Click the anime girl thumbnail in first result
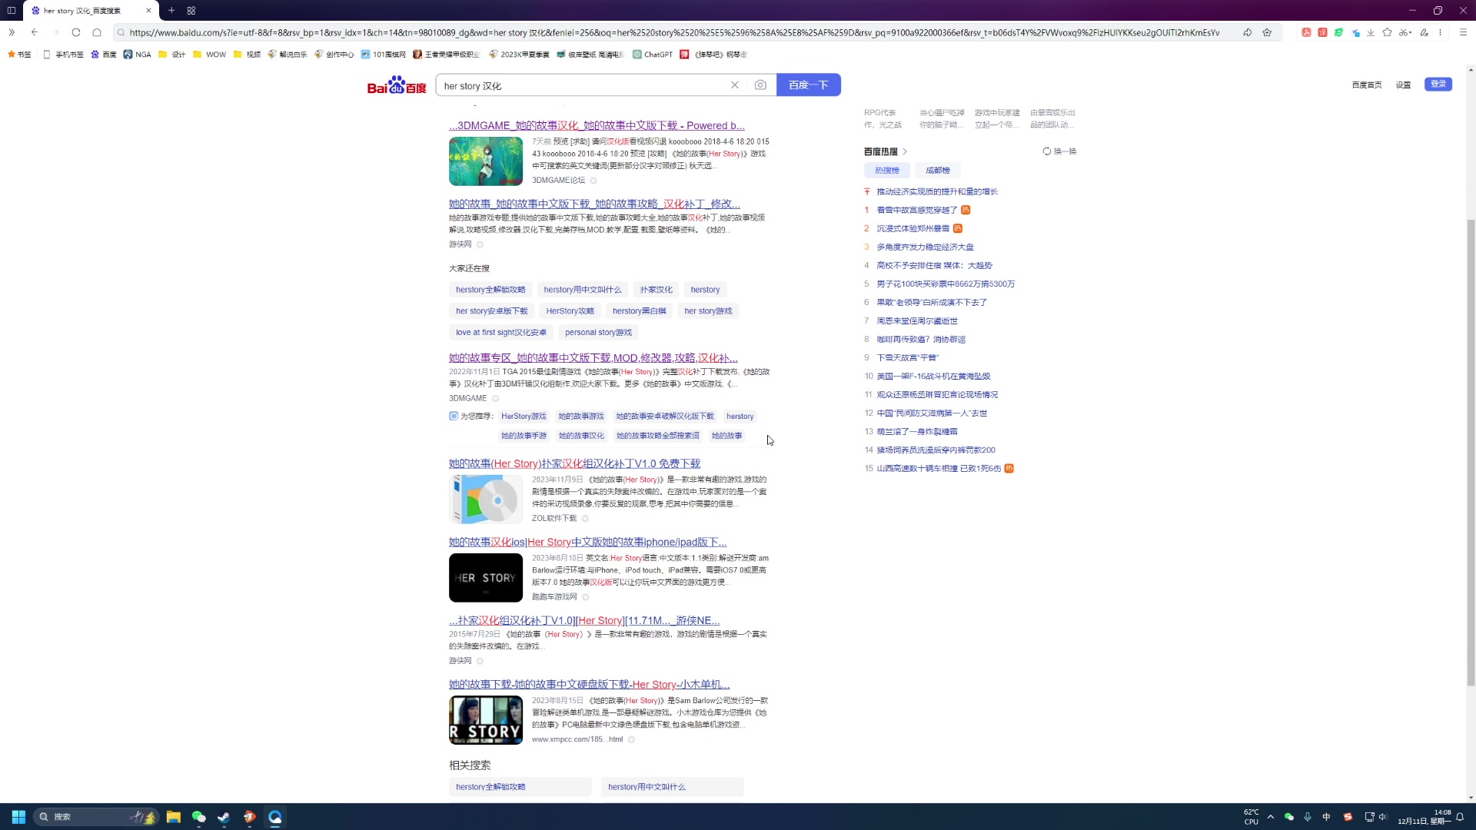The image size is (1476, 830). (486, 161)
